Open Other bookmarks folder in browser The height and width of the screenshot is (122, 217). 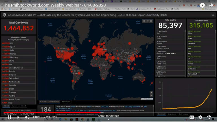(x=209, y=9)
